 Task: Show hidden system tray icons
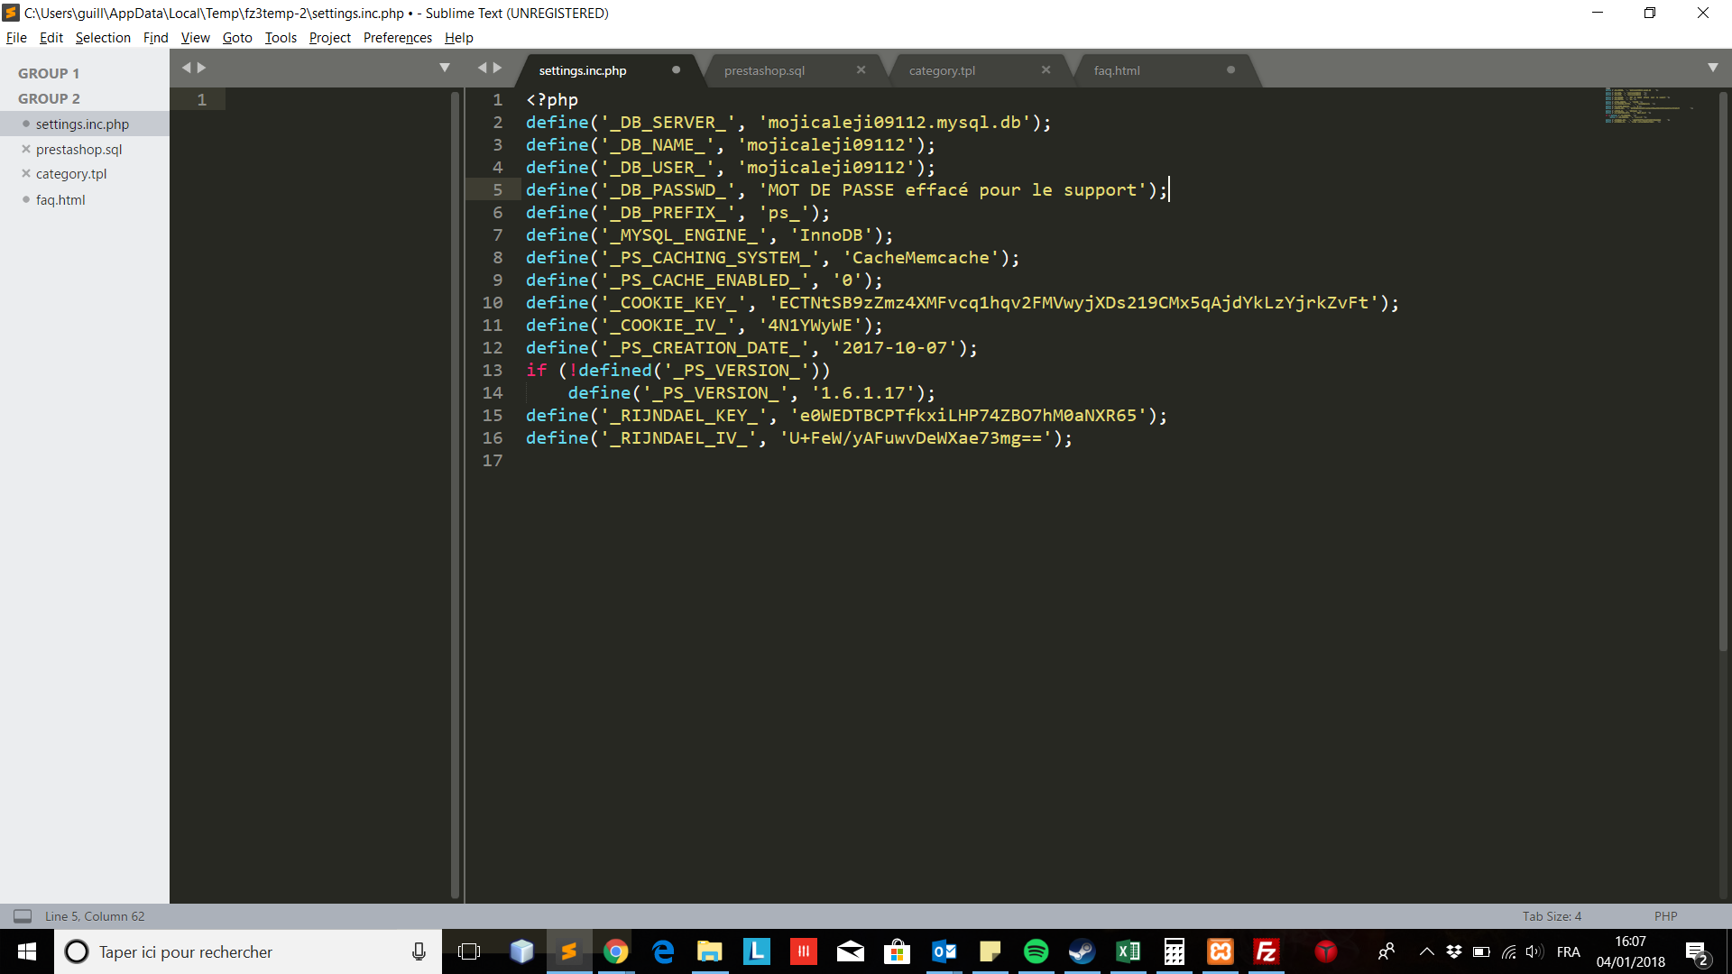(x=1426, y=951)
